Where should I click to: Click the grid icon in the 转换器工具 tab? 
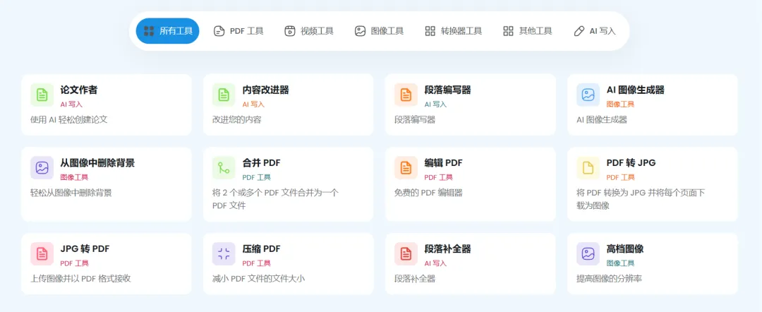(430, 31)
